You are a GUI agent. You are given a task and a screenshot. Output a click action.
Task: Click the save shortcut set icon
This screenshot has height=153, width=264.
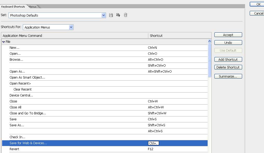(111, 15)
